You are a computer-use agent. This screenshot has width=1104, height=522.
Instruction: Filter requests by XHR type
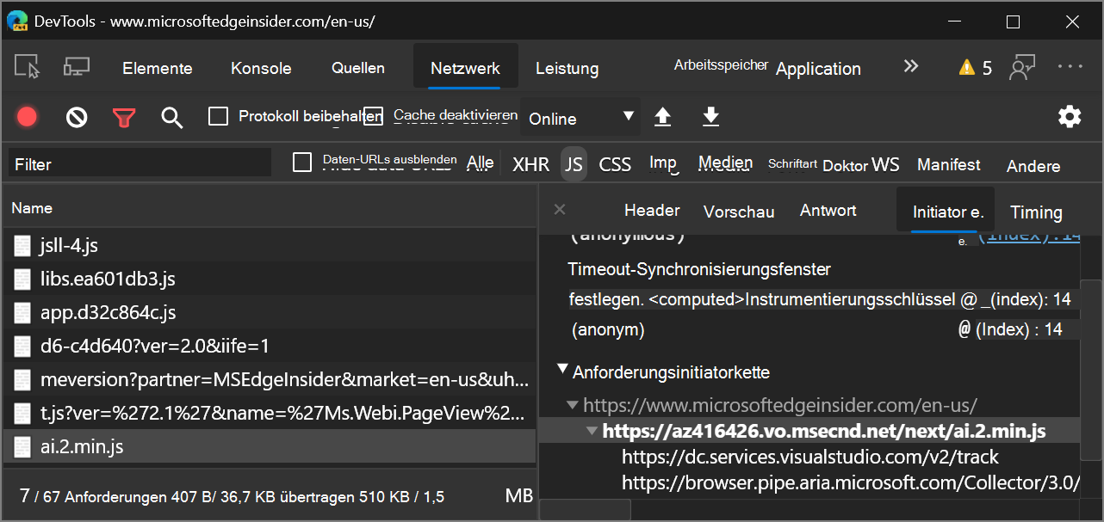(x=530, y=164)
